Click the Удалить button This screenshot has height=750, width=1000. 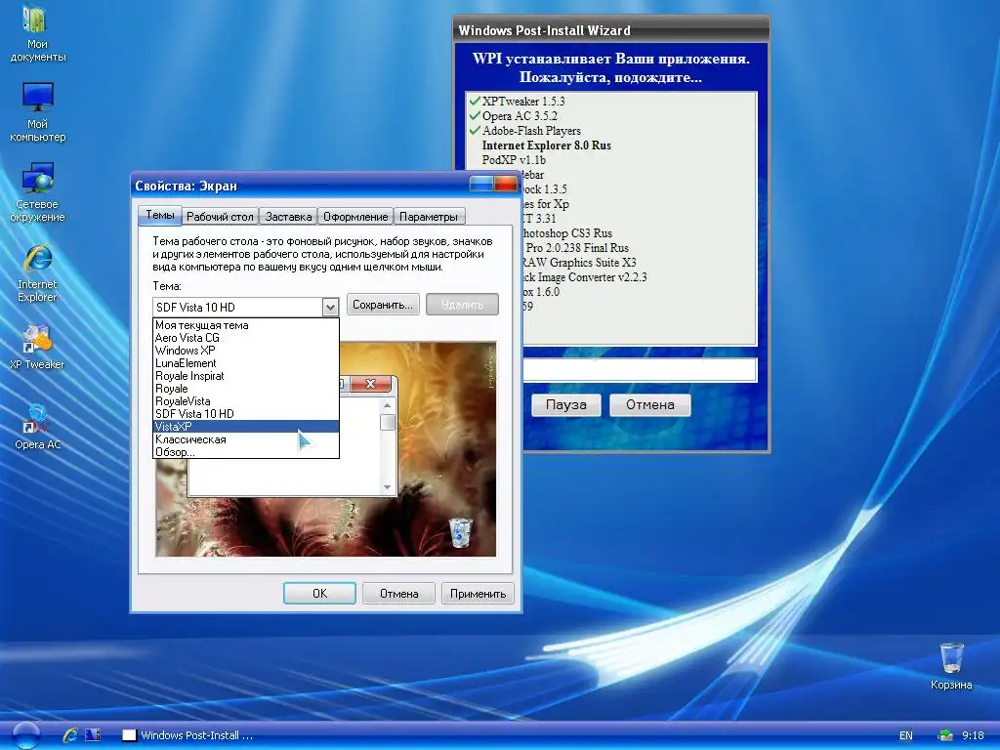(x=462, y=305)
